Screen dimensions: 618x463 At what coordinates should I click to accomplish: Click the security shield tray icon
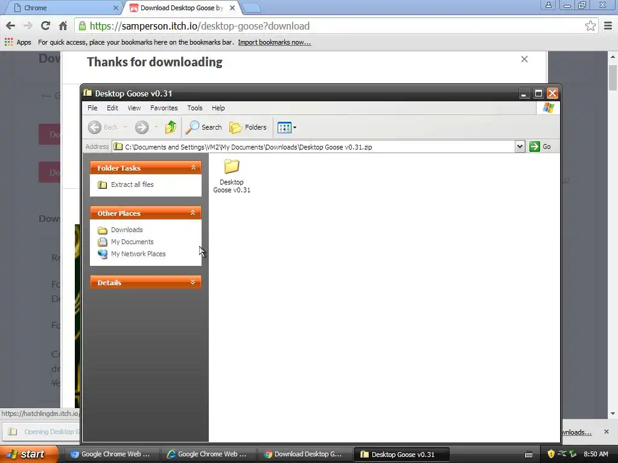click(551, 454)
